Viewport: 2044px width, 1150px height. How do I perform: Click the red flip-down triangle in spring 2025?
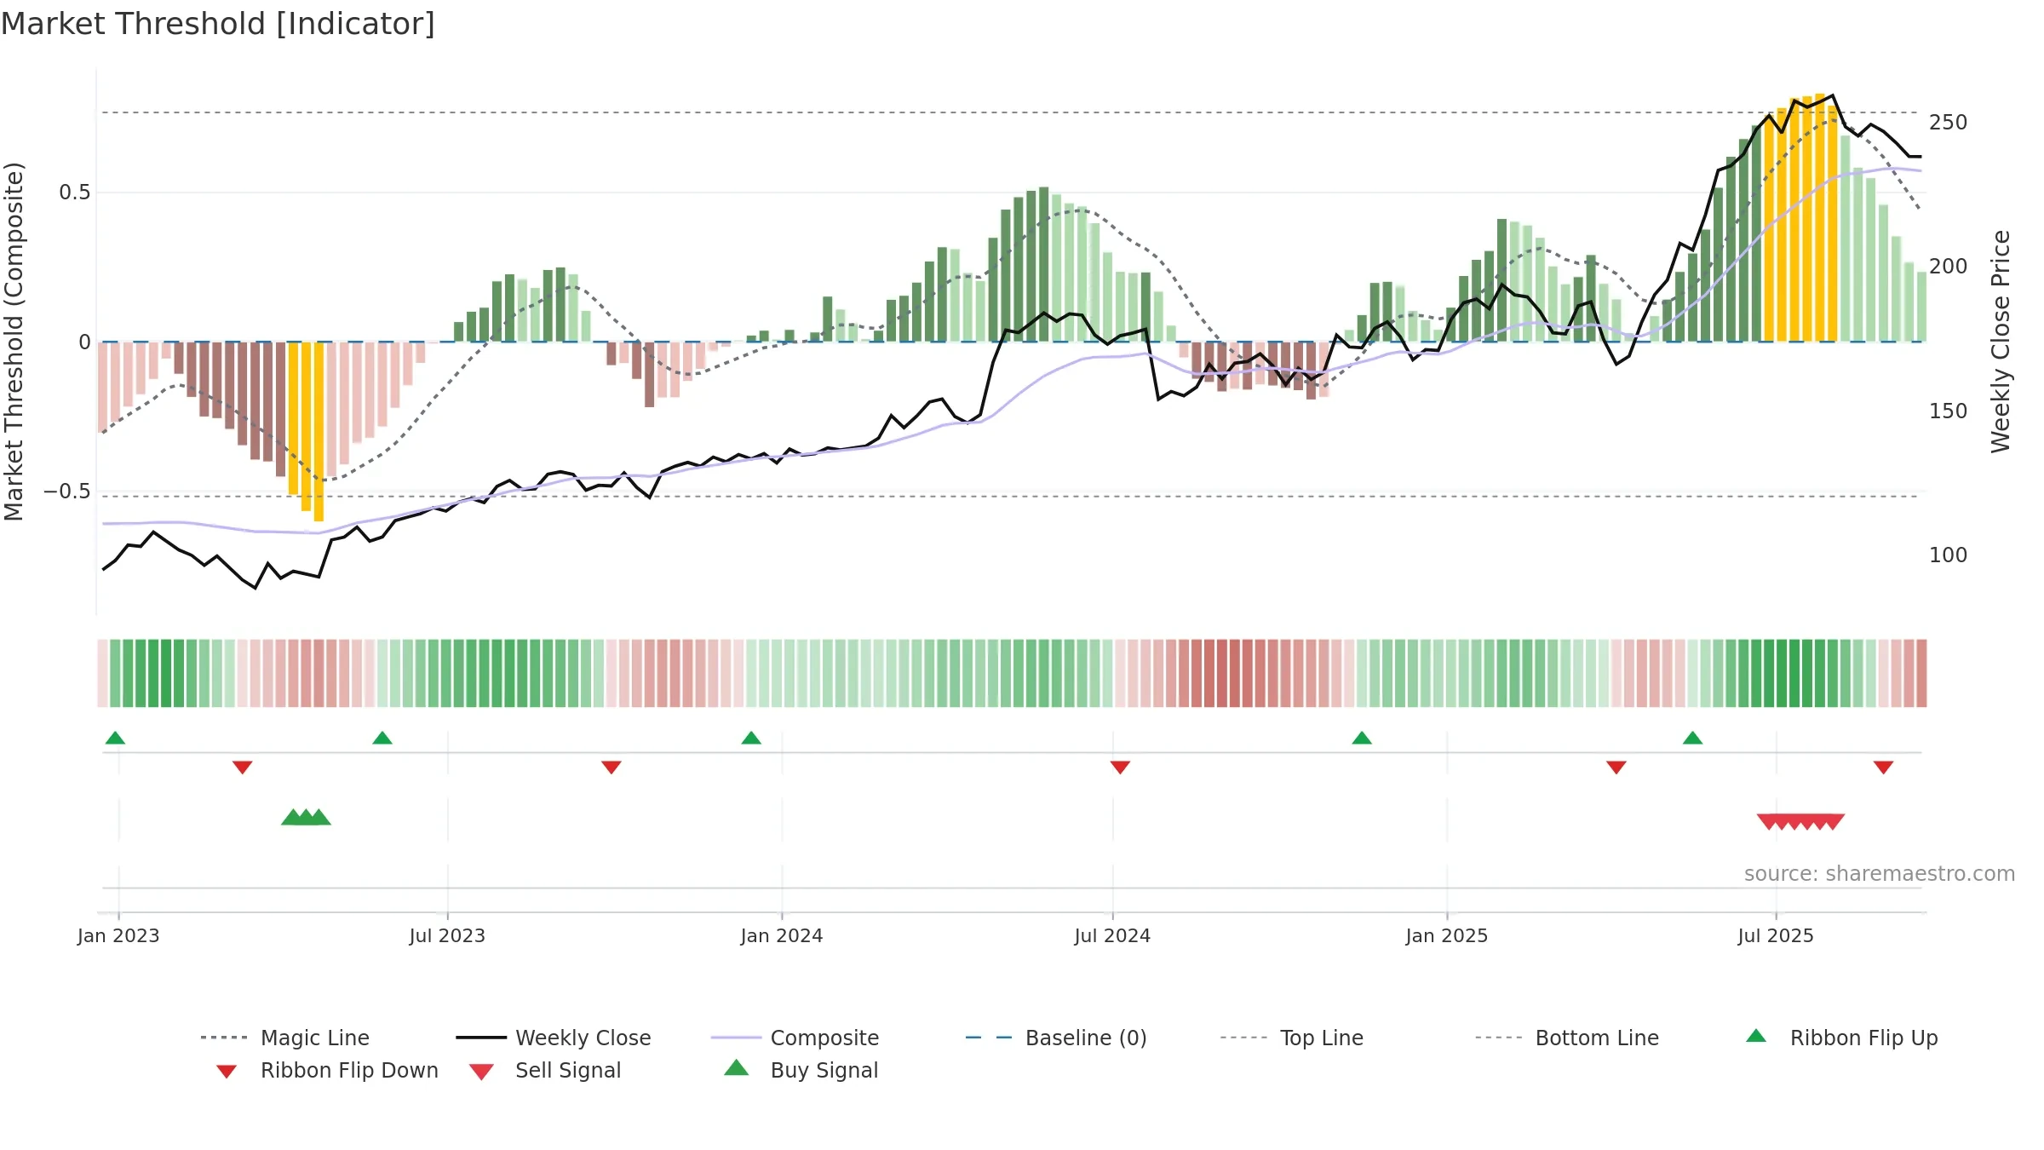(1616, 768)
